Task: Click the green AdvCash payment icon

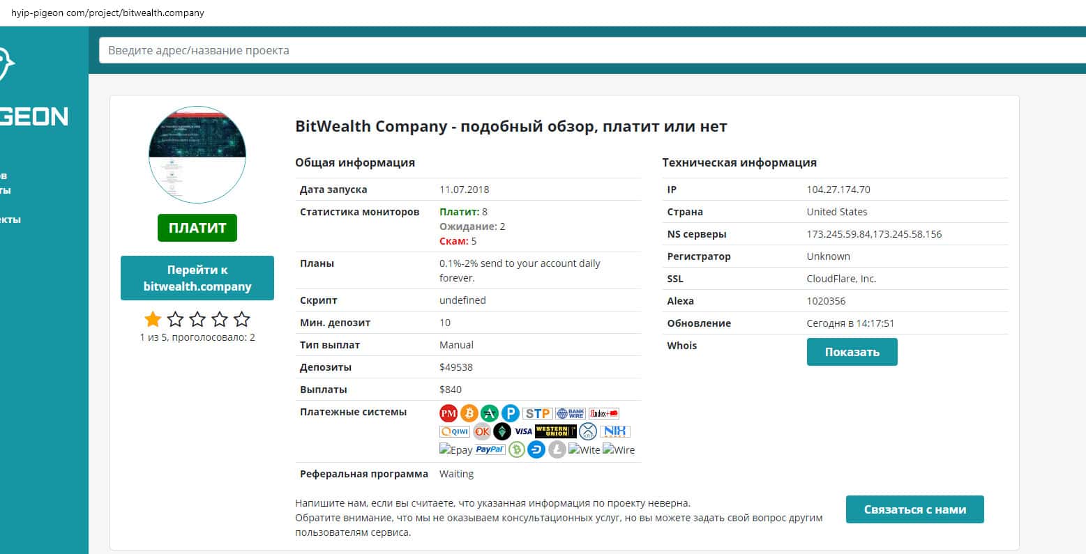Action: (x=490, y=413)
